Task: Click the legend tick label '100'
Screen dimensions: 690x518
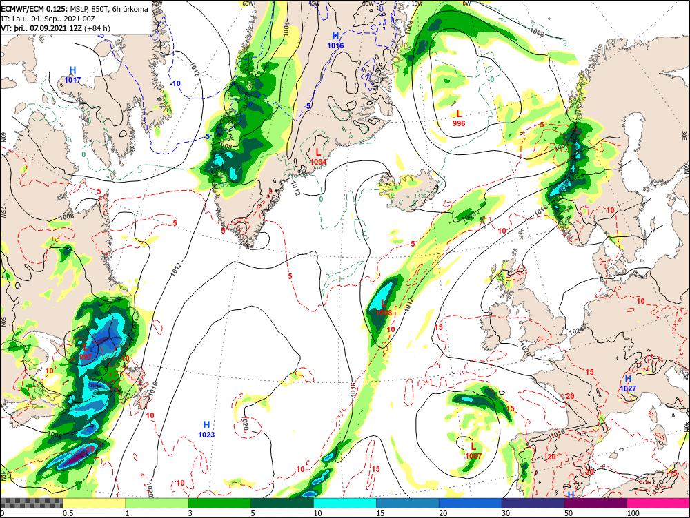Action: coord(633,513)
